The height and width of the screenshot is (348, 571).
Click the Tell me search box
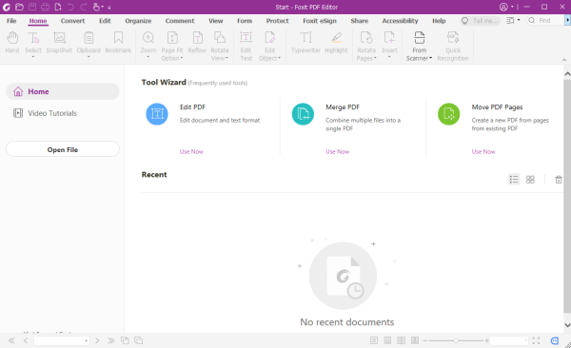[480, 21]
